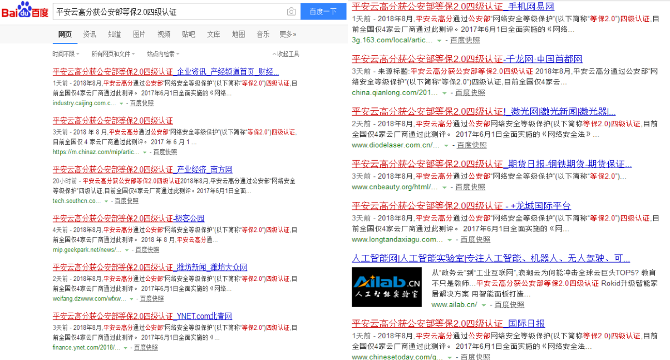
Task: Expand dropdown arrow next to www.cnbeauty.org URL
Action: coord(445,188)
